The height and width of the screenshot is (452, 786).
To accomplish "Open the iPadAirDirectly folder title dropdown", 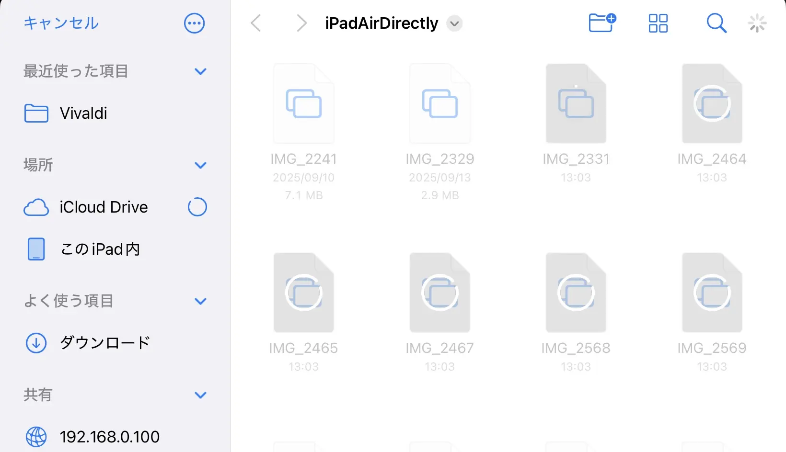I will pos(454,23).
